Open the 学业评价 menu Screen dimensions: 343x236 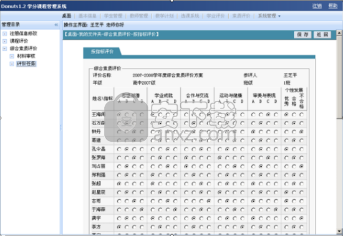(216, 16)
